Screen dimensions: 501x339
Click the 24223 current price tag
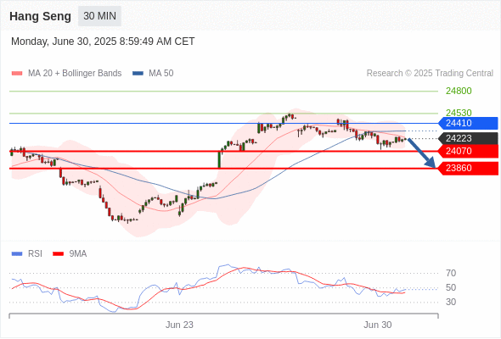click(x=468, y=138)
